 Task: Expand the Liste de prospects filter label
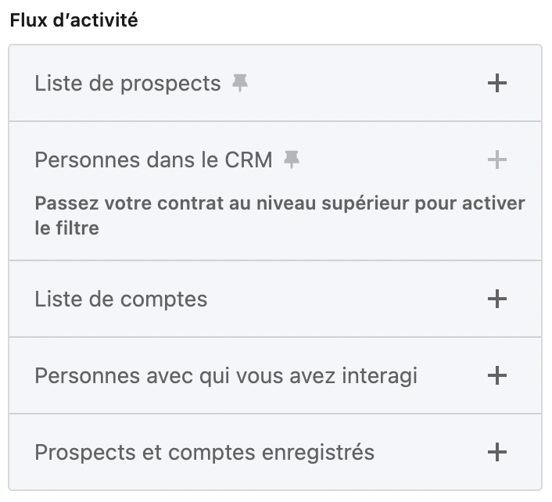point(127,84)
